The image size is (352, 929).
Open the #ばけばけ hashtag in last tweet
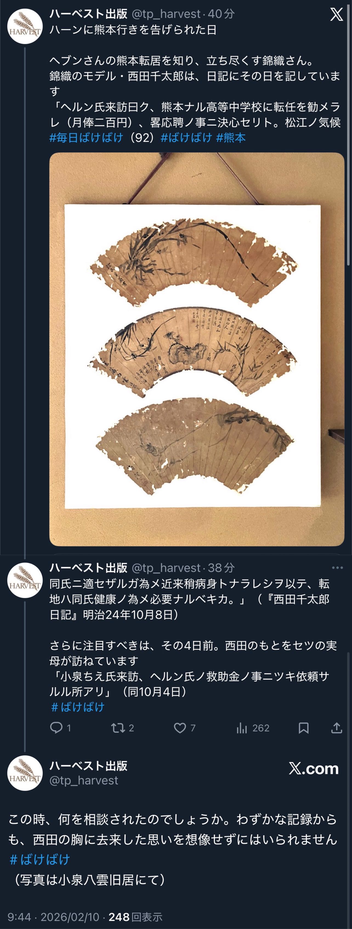tap(40, 859)
